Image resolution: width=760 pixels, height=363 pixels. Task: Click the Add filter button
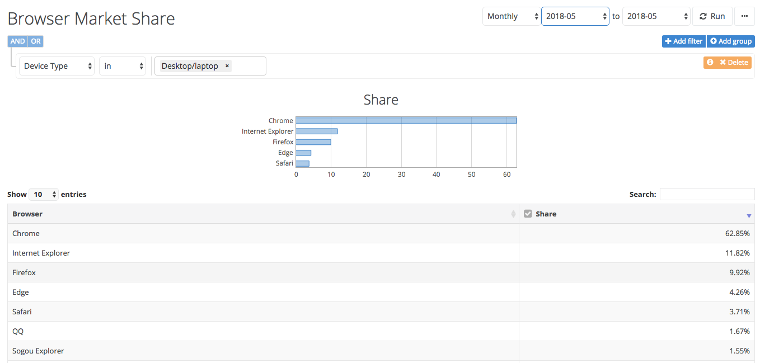coord(683,41)
